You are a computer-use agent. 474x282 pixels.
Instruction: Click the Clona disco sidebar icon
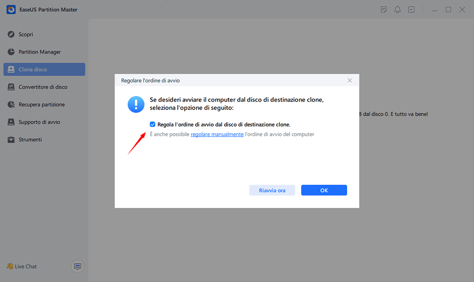(11, 69)
